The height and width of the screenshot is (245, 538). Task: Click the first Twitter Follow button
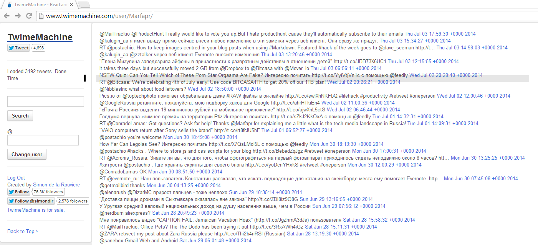tap(19, 192)
